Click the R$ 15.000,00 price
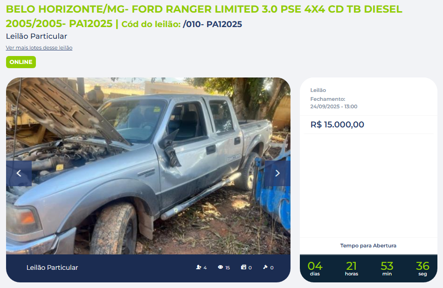This screenshot has height=288, width=443. click(337, 125)
